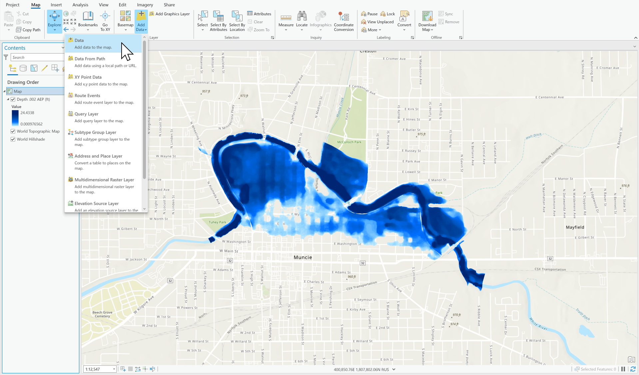Screen dimensions: 639x375
Task: Collapse the ribbon chevron
Action: tap(636, 38)
